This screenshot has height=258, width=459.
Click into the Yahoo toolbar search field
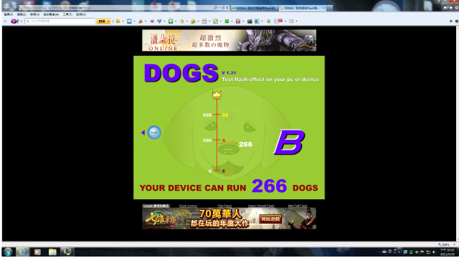pyautogui.click(x=60, y=21)
